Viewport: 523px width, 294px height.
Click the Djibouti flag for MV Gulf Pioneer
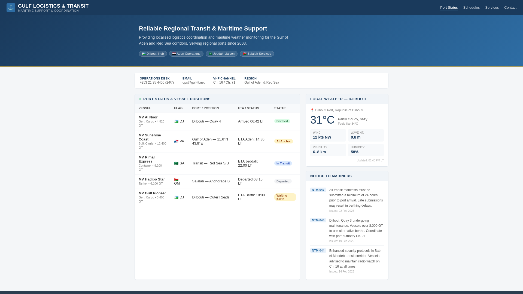tap(176, 197)
